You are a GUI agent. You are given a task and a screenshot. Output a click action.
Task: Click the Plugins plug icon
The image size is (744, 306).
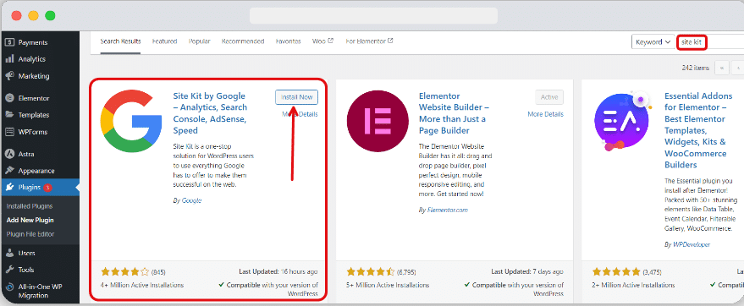9,188
